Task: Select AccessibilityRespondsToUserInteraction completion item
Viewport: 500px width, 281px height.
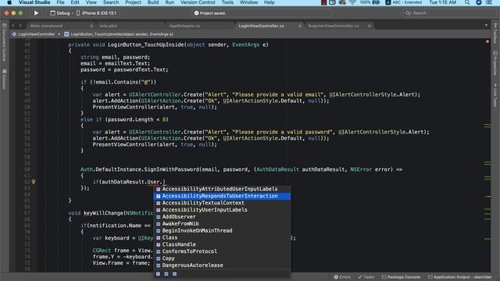Action: coord(222,196)
